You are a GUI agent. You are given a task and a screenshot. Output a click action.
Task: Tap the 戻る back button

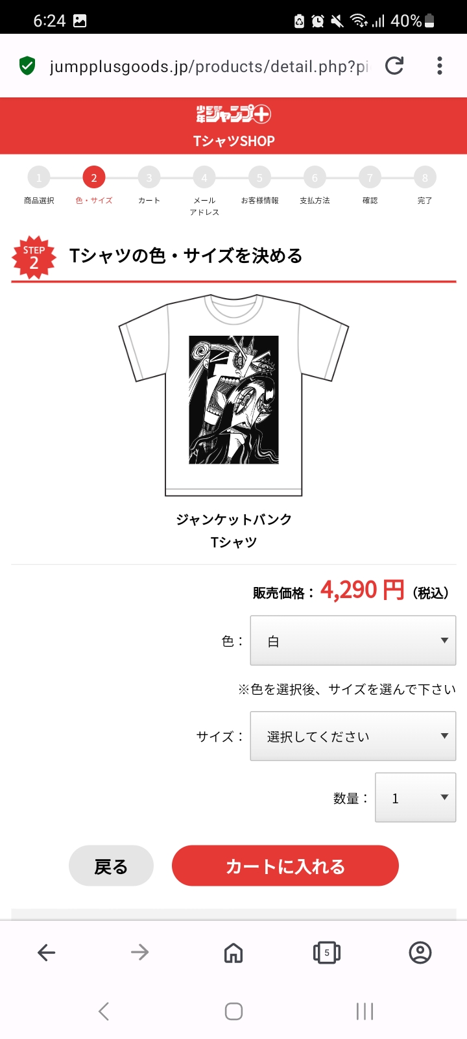pos(111,866)
